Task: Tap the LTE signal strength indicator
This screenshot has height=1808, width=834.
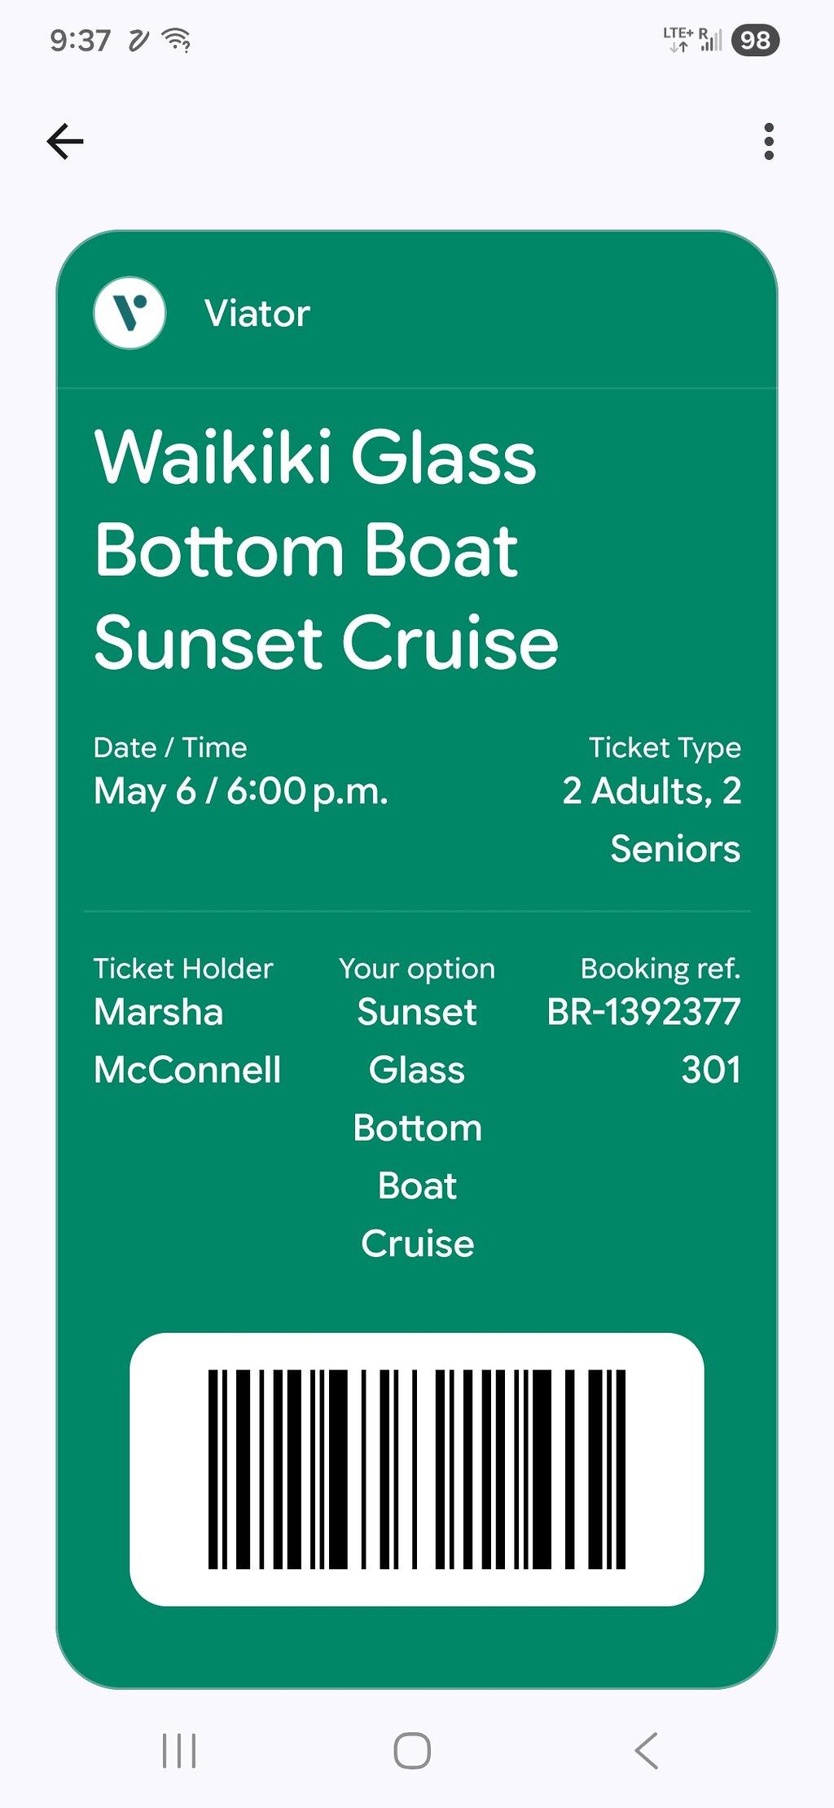Action: point(693,39)
